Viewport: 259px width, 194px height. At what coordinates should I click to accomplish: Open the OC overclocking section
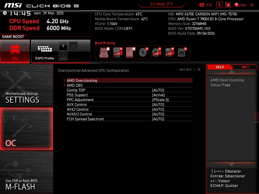(x=26, y=129)
